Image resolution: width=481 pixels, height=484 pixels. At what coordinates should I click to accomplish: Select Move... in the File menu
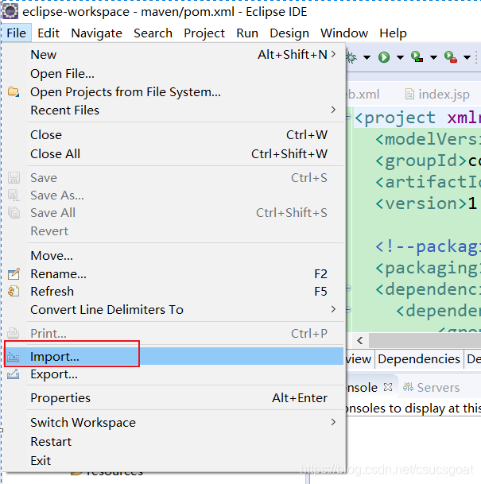click(x=174, y=256)
